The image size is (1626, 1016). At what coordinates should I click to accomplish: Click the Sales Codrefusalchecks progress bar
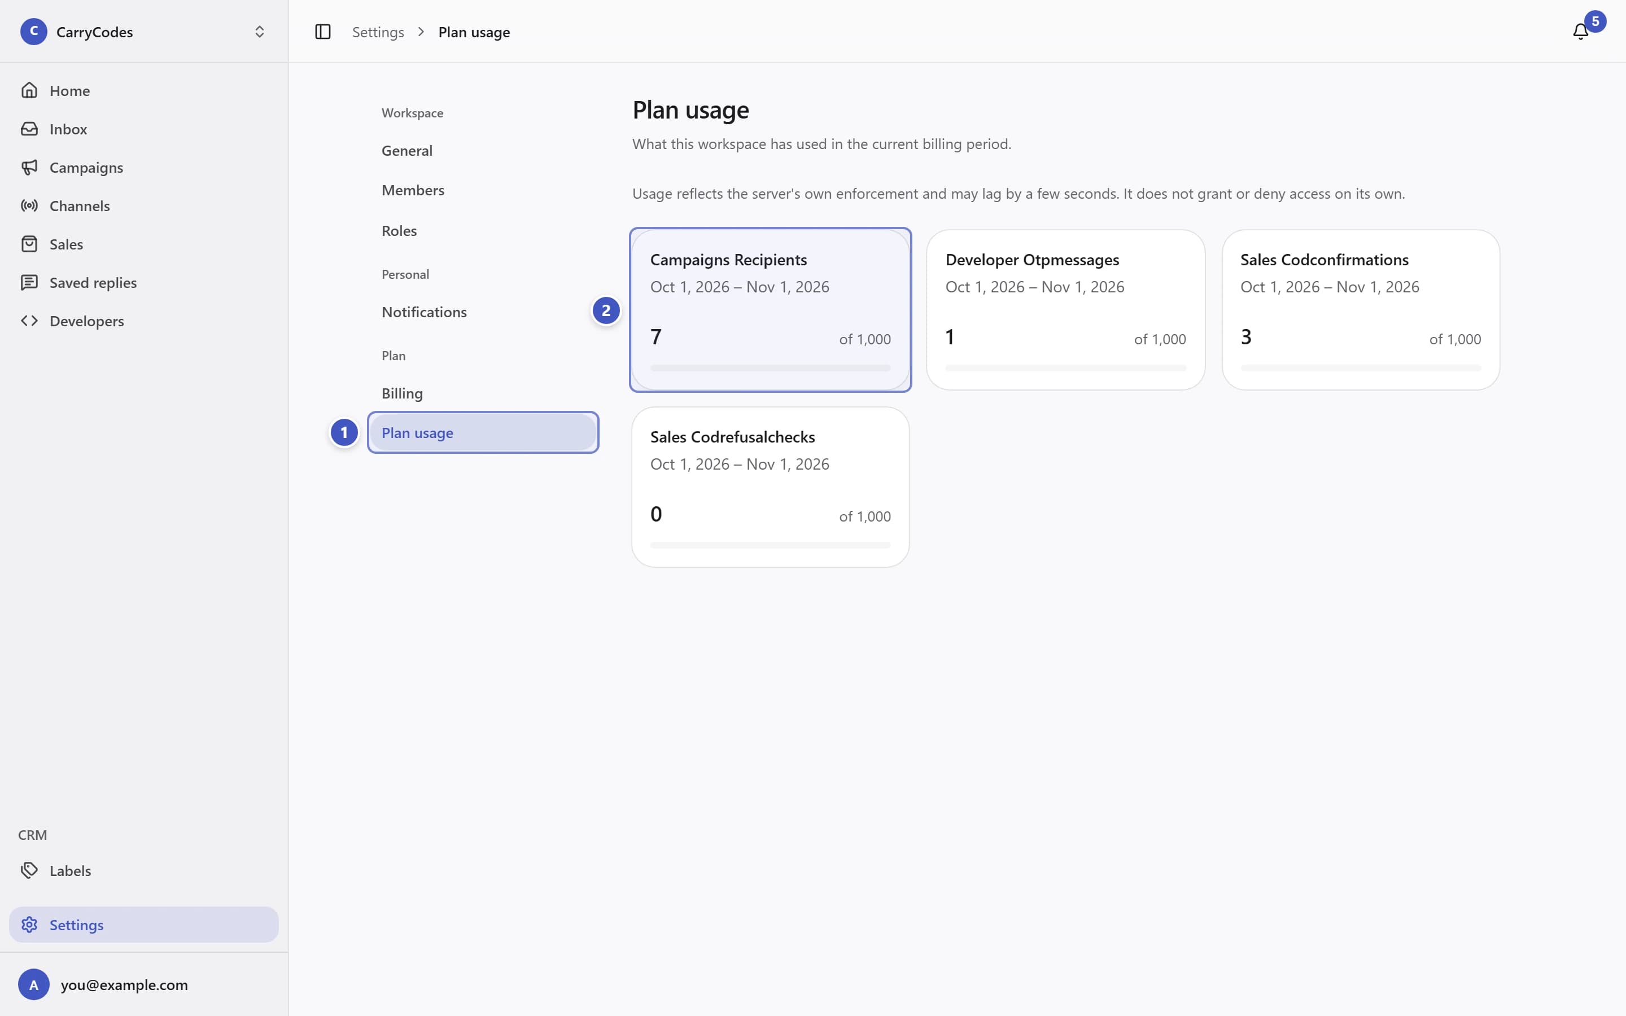771,545
